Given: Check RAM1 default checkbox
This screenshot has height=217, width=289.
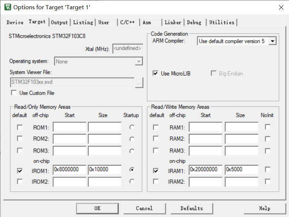Looking at the screenshot, I should [x=156, y=127].
